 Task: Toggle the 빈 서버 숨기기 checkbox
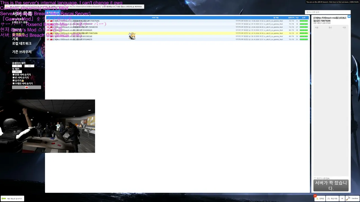click(13, 77)
